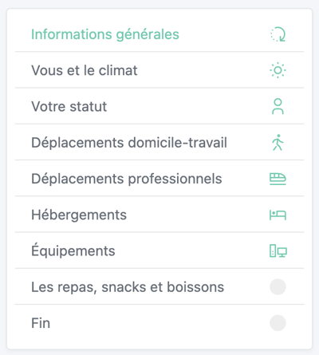Open Déplacements domicile-travail section
This screenshot has height=355, width=319.
[129, 143]
